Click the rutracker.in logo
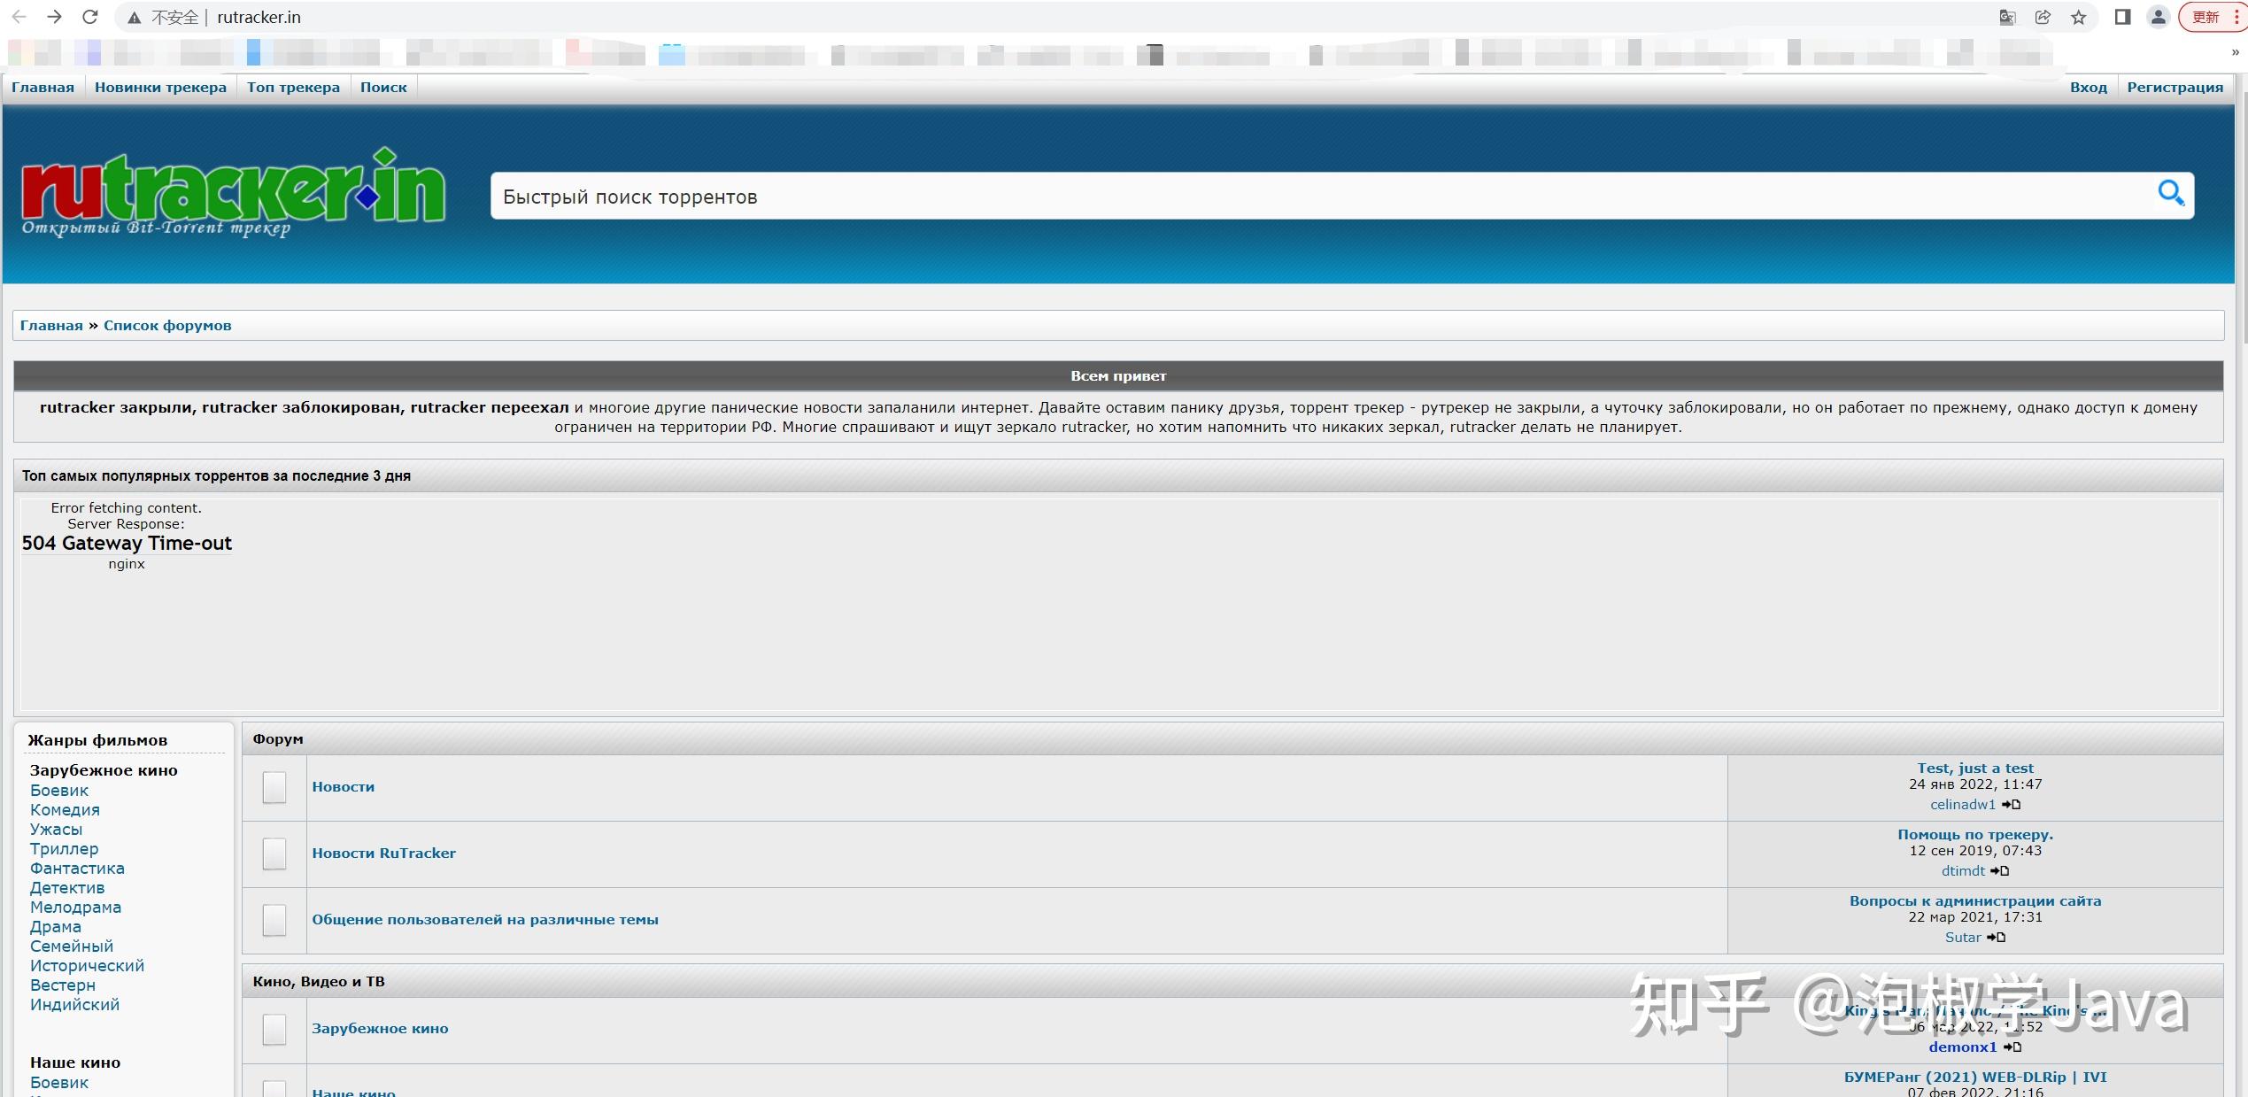 [233, 192]
